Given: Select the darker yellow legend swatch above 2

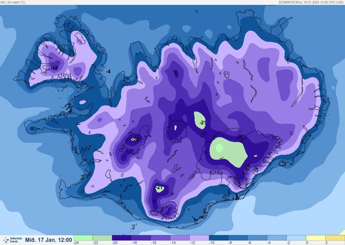Looking at the screenshot, I should pyautogui.click(x=335, y=238).
